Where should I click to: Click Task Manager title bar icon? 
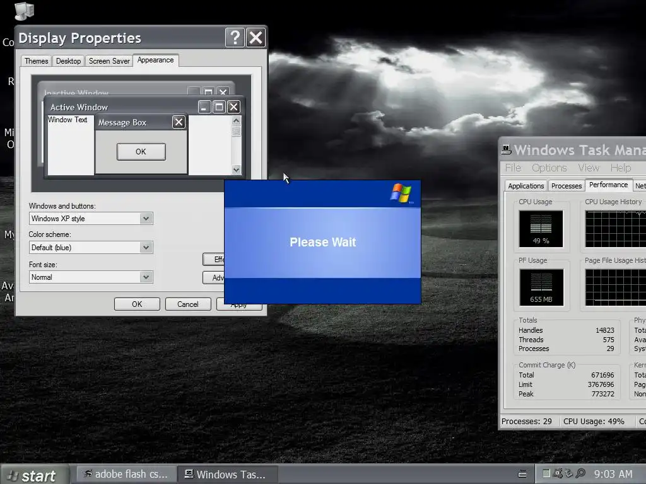coord(507,150)
